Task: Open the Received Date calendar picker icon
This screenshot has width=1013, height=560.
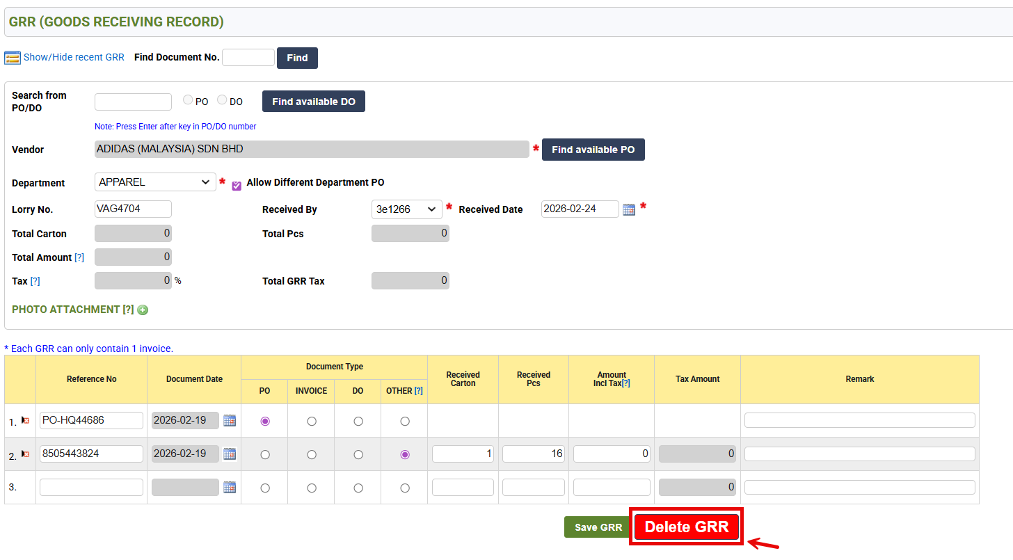Action: click(629, 209)
